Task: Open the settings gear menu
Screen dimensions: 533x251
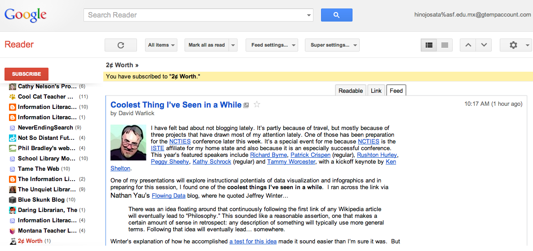Action: [x=516, y=45]
